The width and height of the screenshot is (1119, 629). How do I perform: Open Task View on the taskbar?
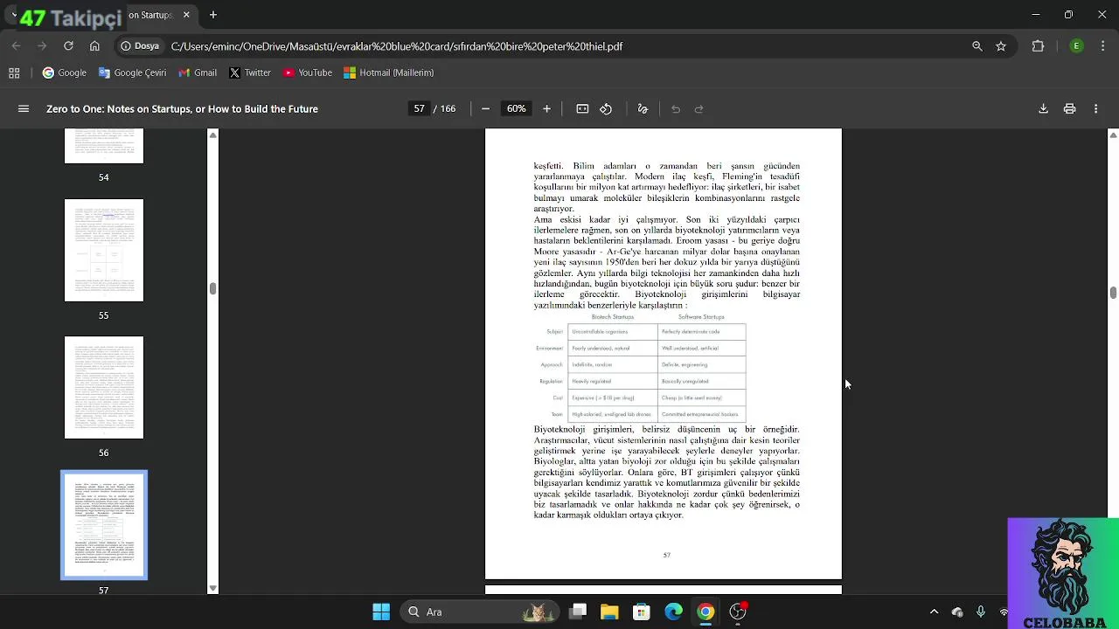578,612
